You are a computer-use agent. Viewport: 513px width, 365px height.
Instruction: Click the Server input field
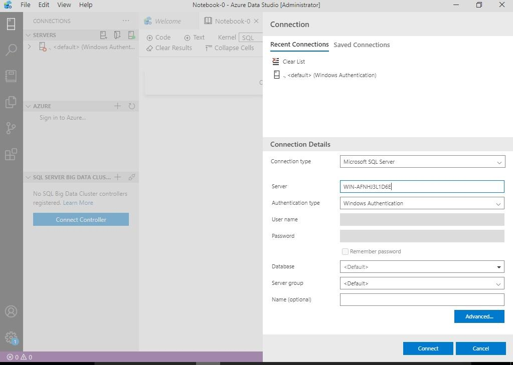pos(422,187)
